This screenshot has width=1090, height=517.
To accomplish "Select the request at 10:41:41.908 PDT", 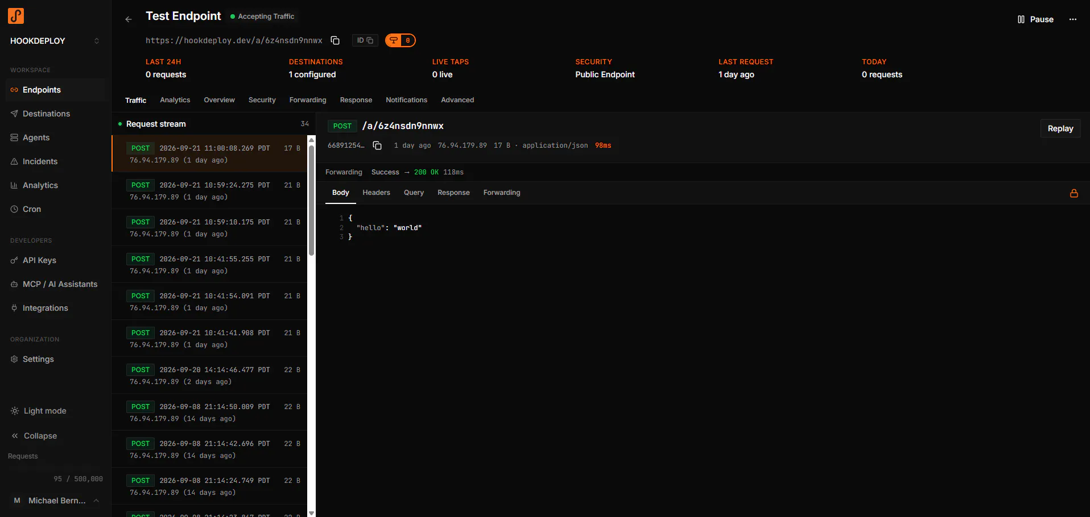I will (x=210, y=338).
